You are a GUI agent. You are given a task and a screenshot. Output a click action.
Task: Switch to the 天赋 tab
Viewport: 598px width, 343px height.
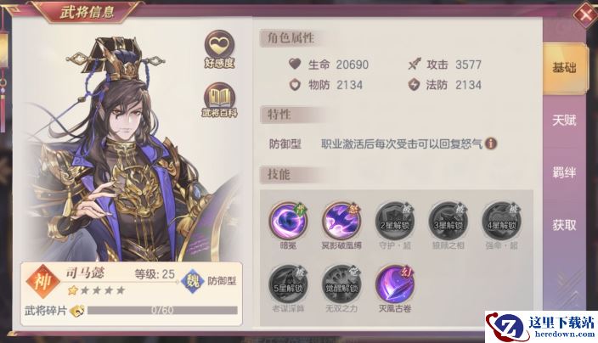pyautogui.click(x=564, y=121)
